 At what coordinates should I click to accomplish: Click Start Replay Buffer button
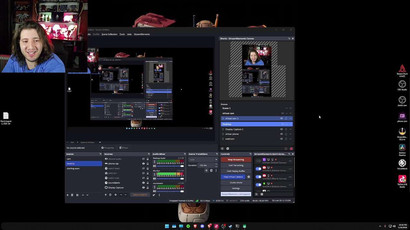point(236,171)
